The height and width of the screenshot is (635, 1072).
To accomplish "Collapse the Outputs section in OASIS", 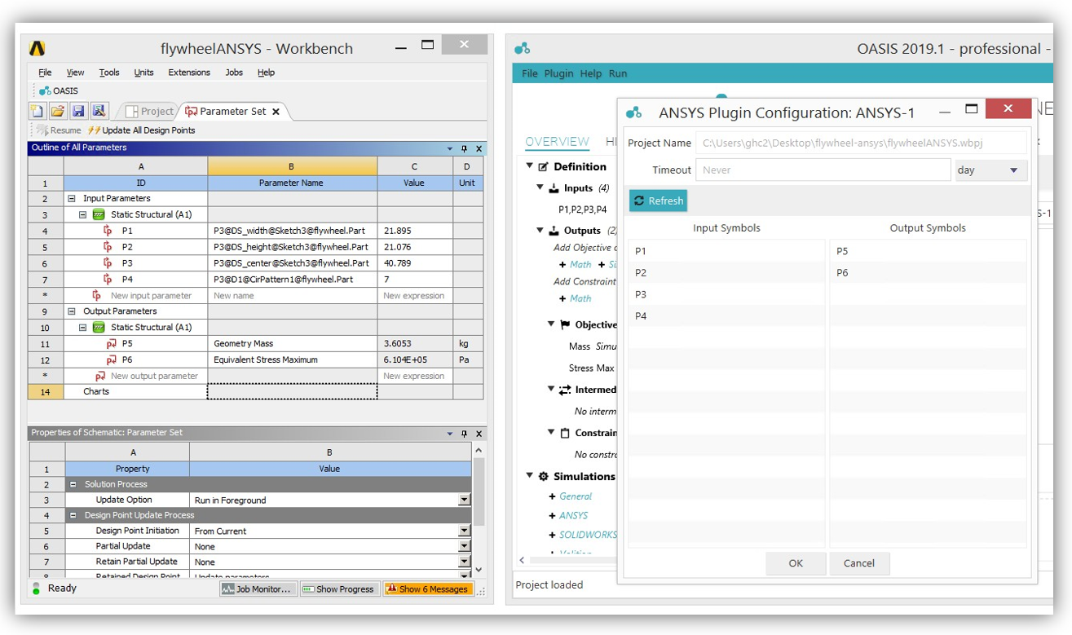I will pos(540,231).
